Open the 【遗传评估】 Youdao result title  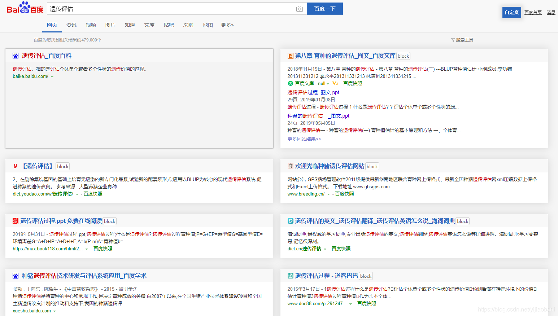point(38,166)
